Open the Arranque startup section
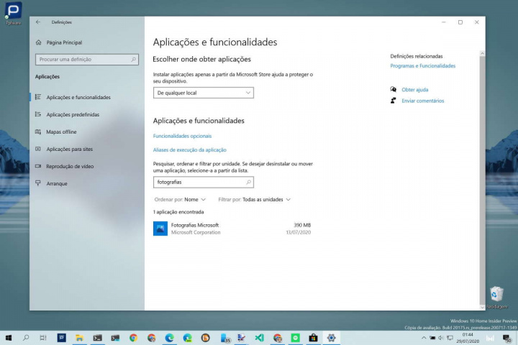The image size is (518, 345). (x=56, y=183)
